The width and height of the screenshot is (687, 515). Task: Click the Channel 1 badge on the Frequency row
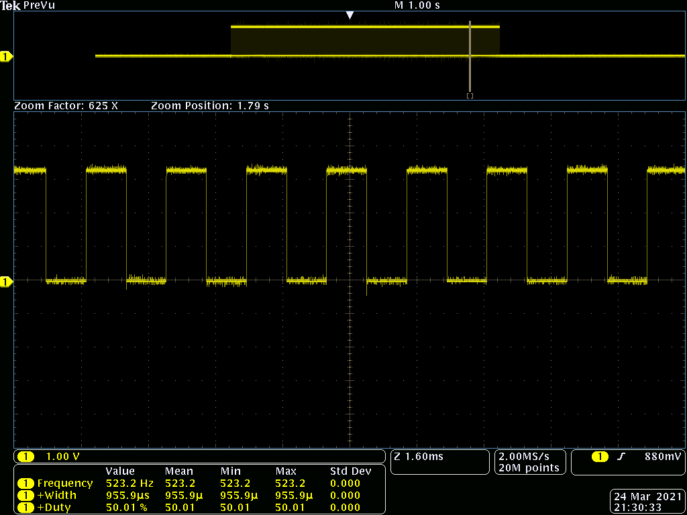(27, 483)
